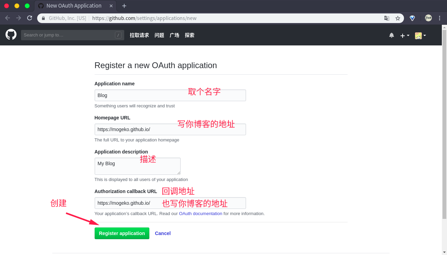
Task: Click 'The full URL to your application homepage' text
Action: [137, 140]
